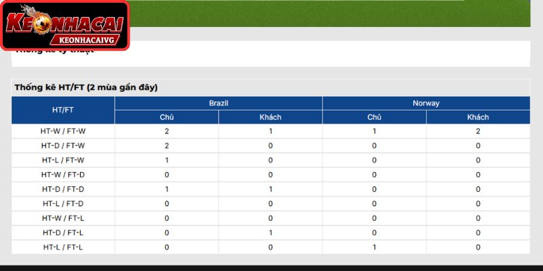Click Norway Chủ value in HT-D / FT-W row
Viewport: 543px width, 271px height.
(375, 146)
